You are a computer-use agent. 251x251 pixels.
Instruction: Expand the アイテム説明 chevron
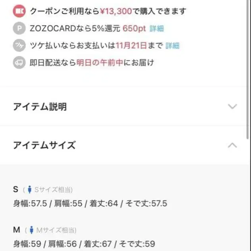click(232, 106)
